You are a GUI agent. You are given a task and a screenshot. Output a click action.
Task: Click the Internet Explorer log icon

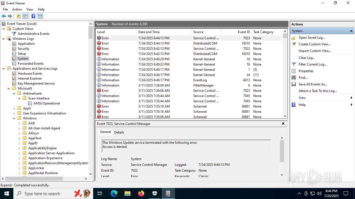[14, 78]
